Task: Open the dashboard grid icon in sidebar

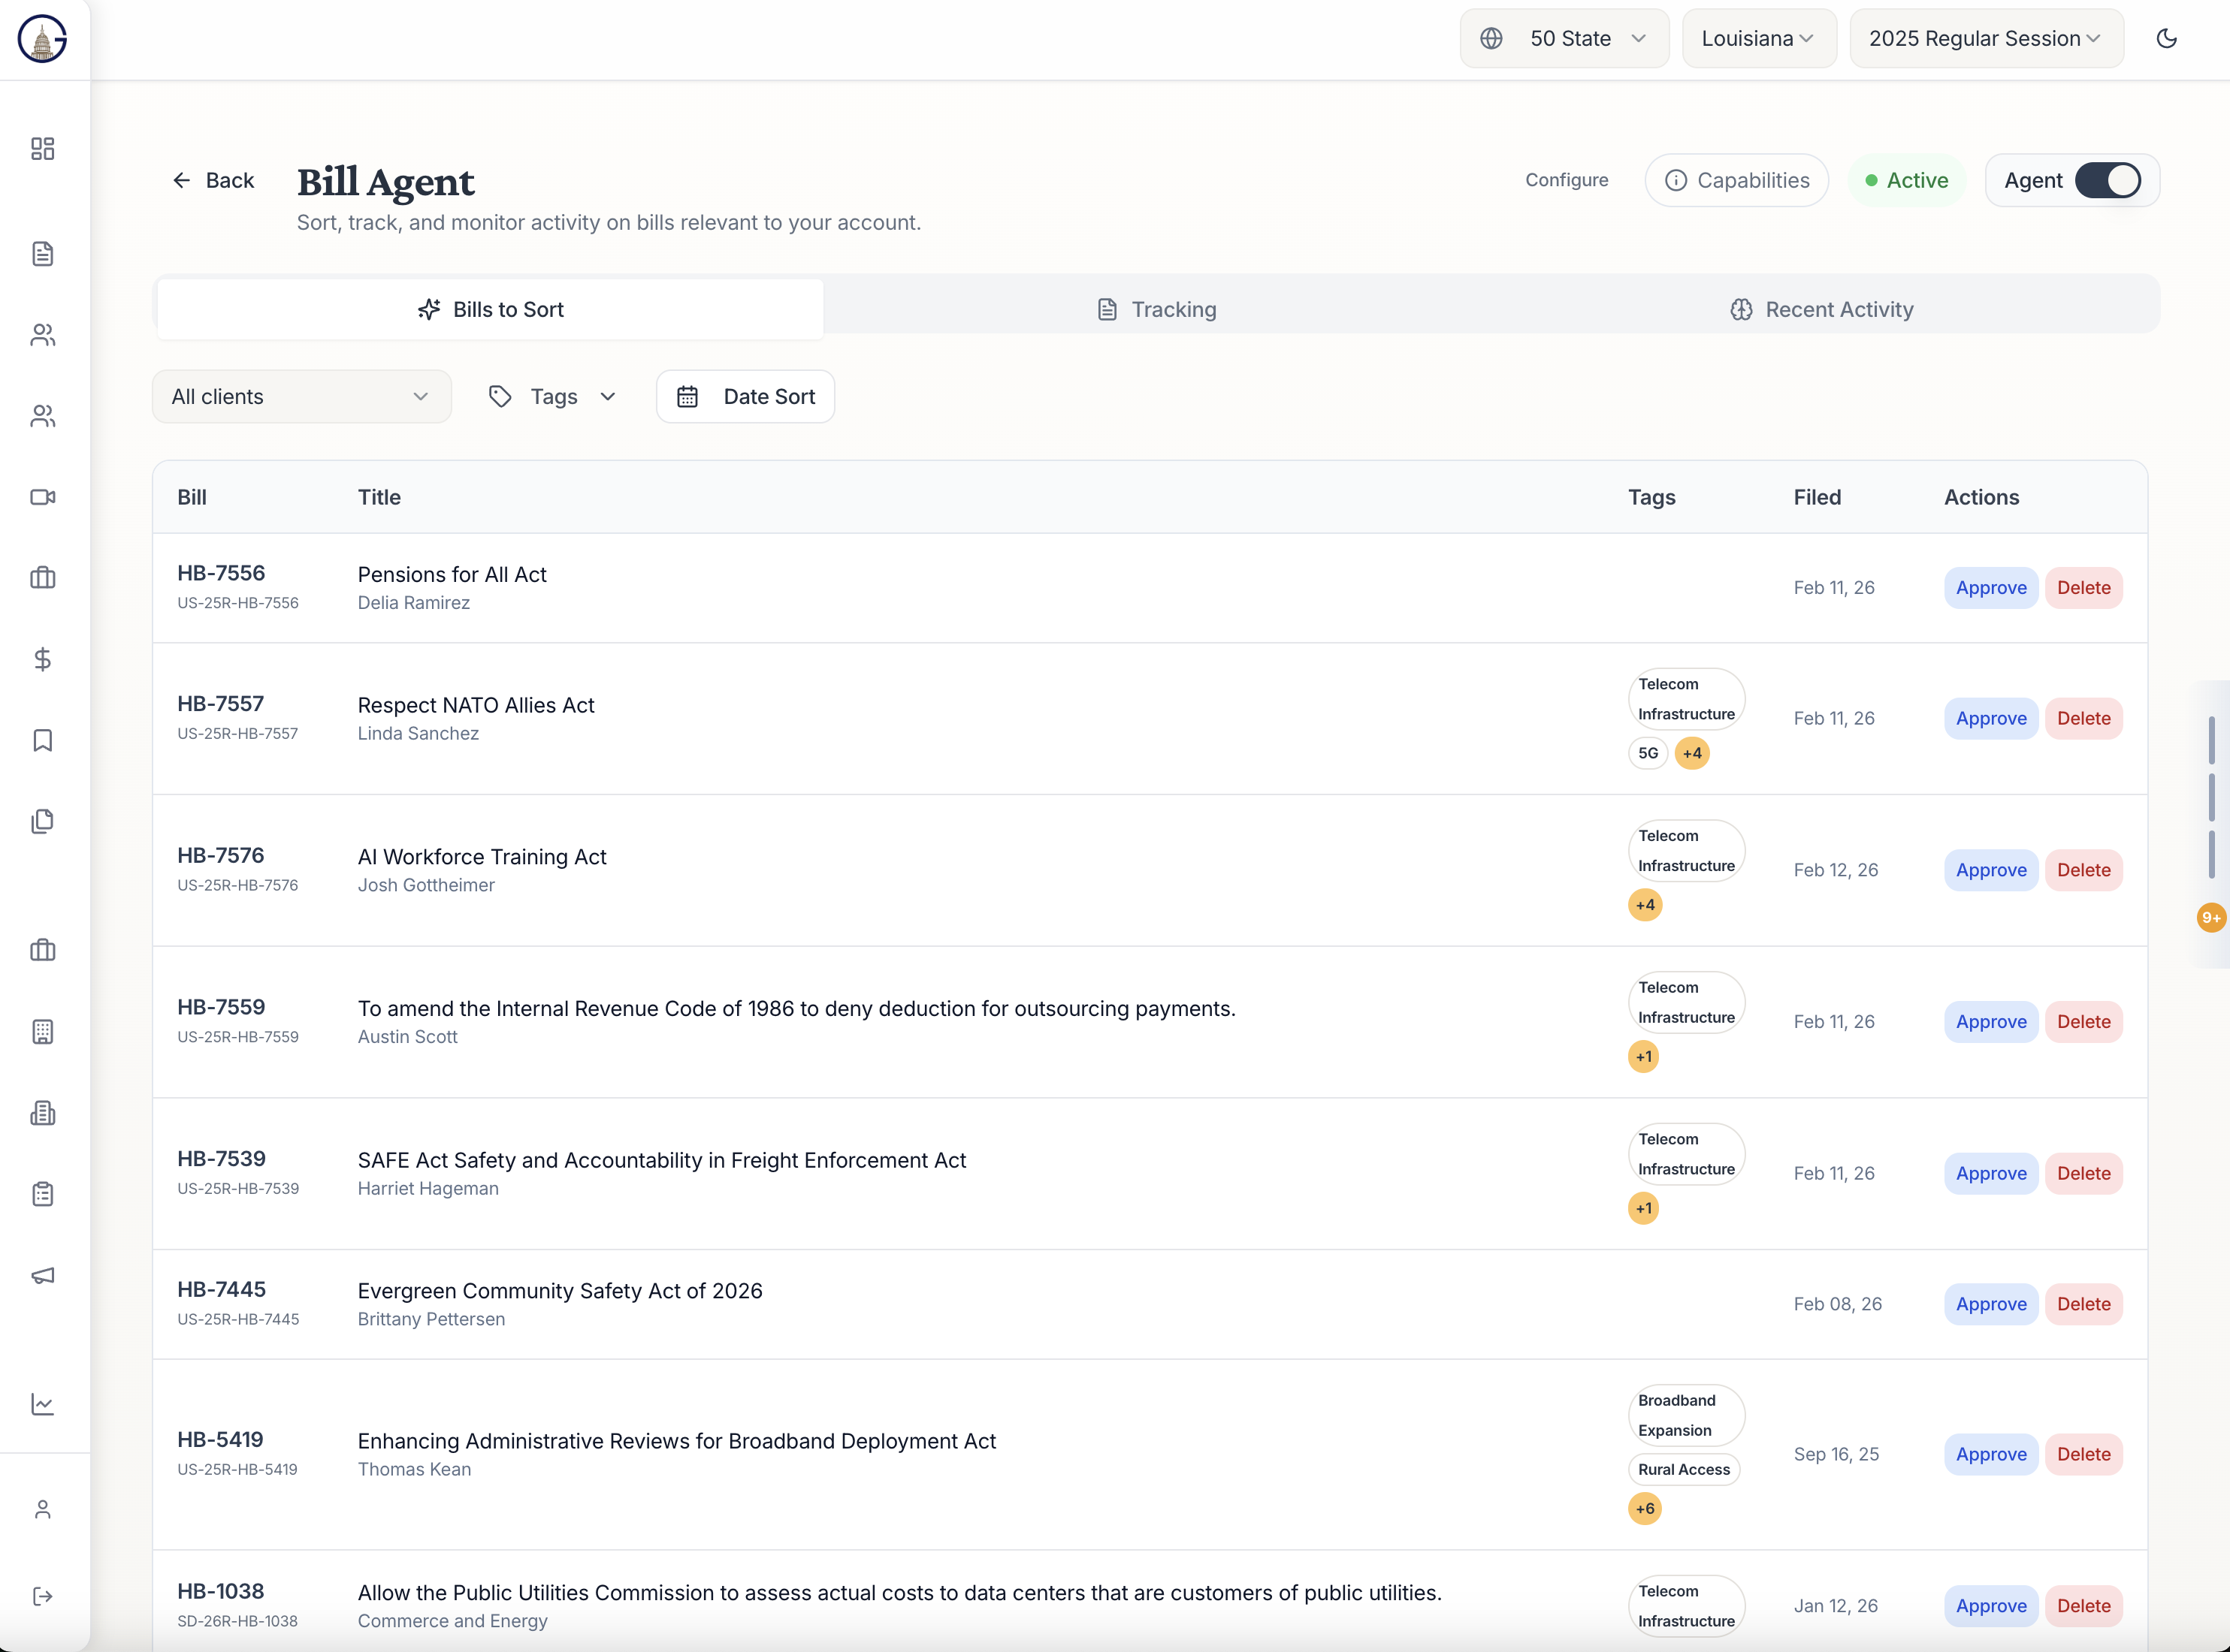Action: [x=42, y=149]
